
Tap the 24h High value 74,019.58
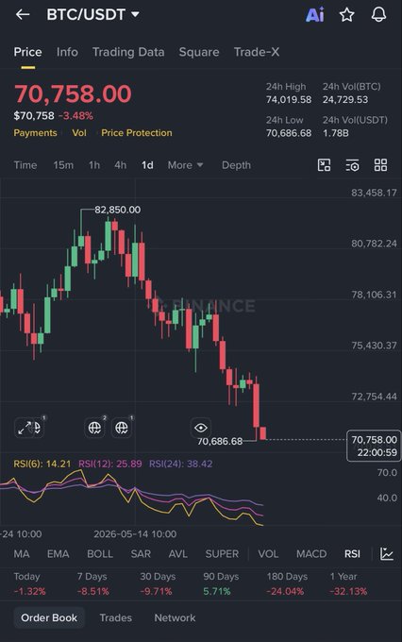[289, 99]
